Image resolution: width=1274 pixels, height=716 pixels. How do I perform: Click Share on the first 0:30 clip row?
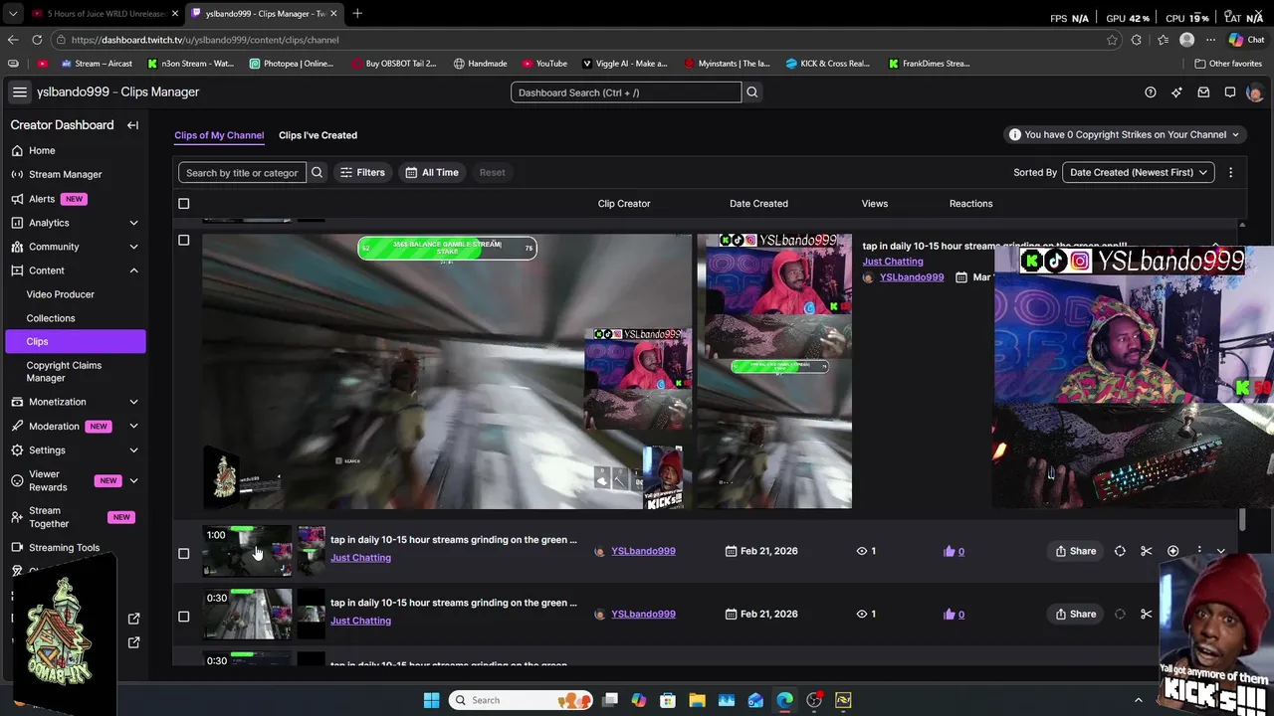pos(1076,614)
